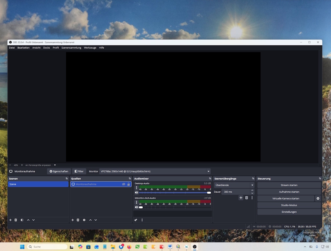The image size is (331, 251).
Task: Move source up in Quellen panel
Action: click(90, 220)
